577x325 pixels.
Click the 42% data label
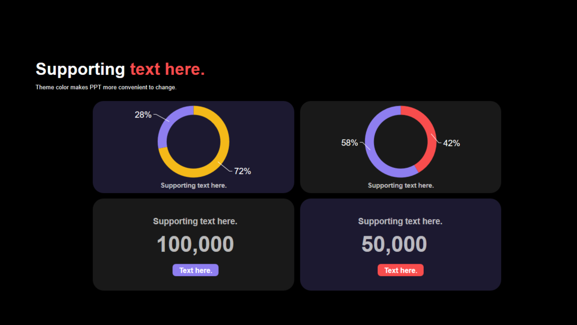click(x=451, y=143)
